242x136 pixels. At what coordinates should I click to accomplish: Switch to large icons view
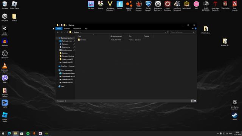pyautogui.click(x=195, y=101)
